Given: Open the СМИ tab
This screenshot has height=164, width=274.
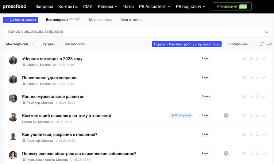Looking at the screenshot, I should [x=88, y=7].
